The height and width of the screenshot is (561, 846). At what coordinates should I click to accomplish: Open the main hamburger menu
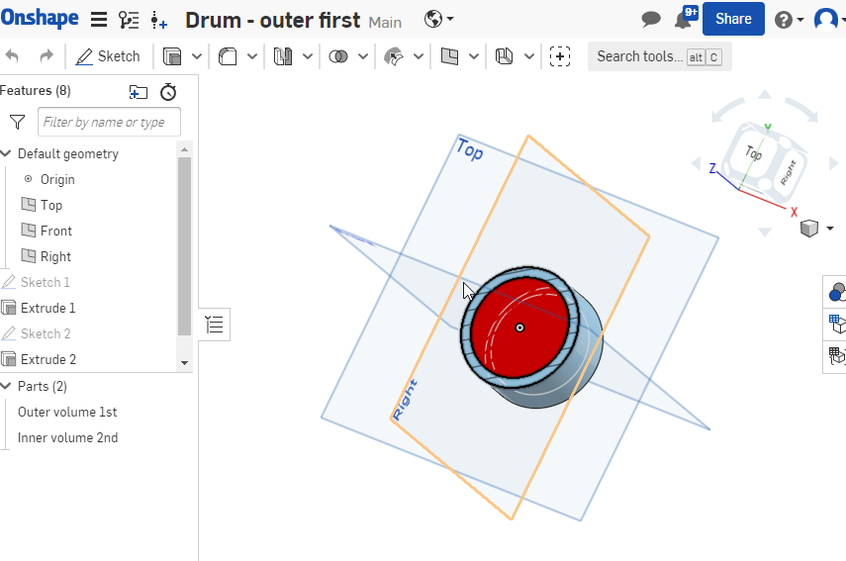pyautogui.click(x=99, y=19)
